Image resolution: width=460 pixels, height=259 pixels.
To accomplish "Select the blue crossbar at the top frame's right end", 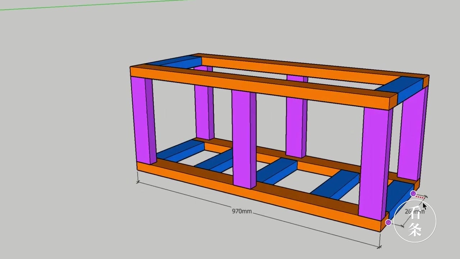I will point(400,89).
